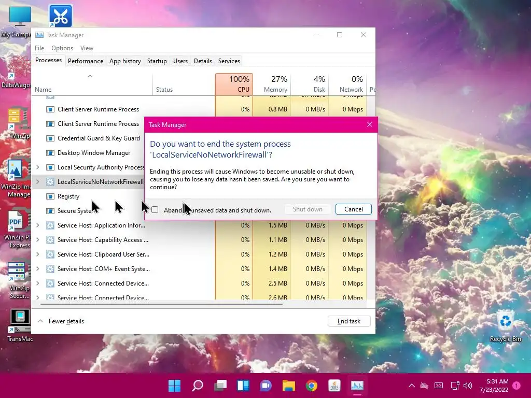Expand Service Host: Clipboard User Service row
The width and height of the screenshot is (531, 398).
tap(37, 254)
